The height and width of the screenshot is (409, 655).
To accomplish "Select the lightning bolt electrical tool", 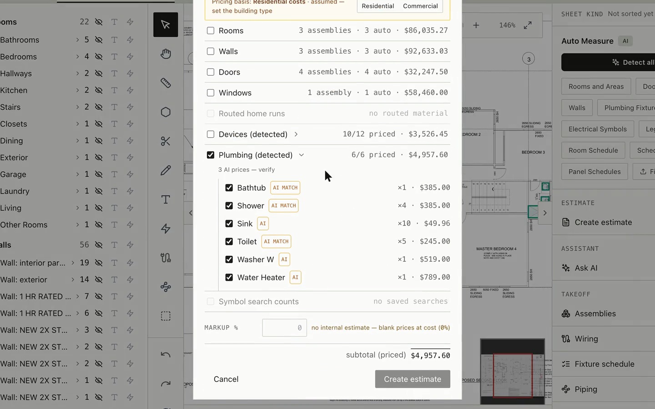I will pos(166,228).
